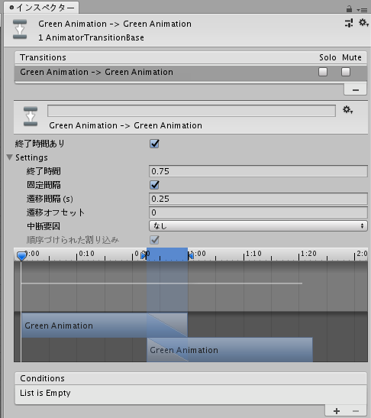Click the 終了時間 value field
Screen dimensions: 371x418
pyautogui.click(x=258, y=171)
